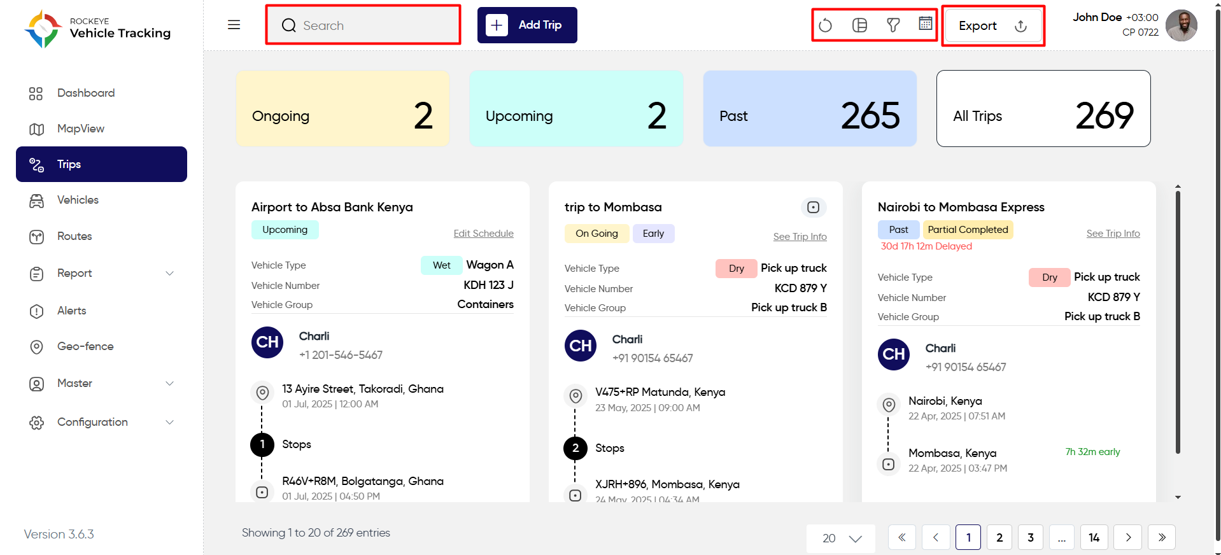Open See Trip Info for Nairobi to Mombasa Express

pyautogui.click(x=1113, y=234)
